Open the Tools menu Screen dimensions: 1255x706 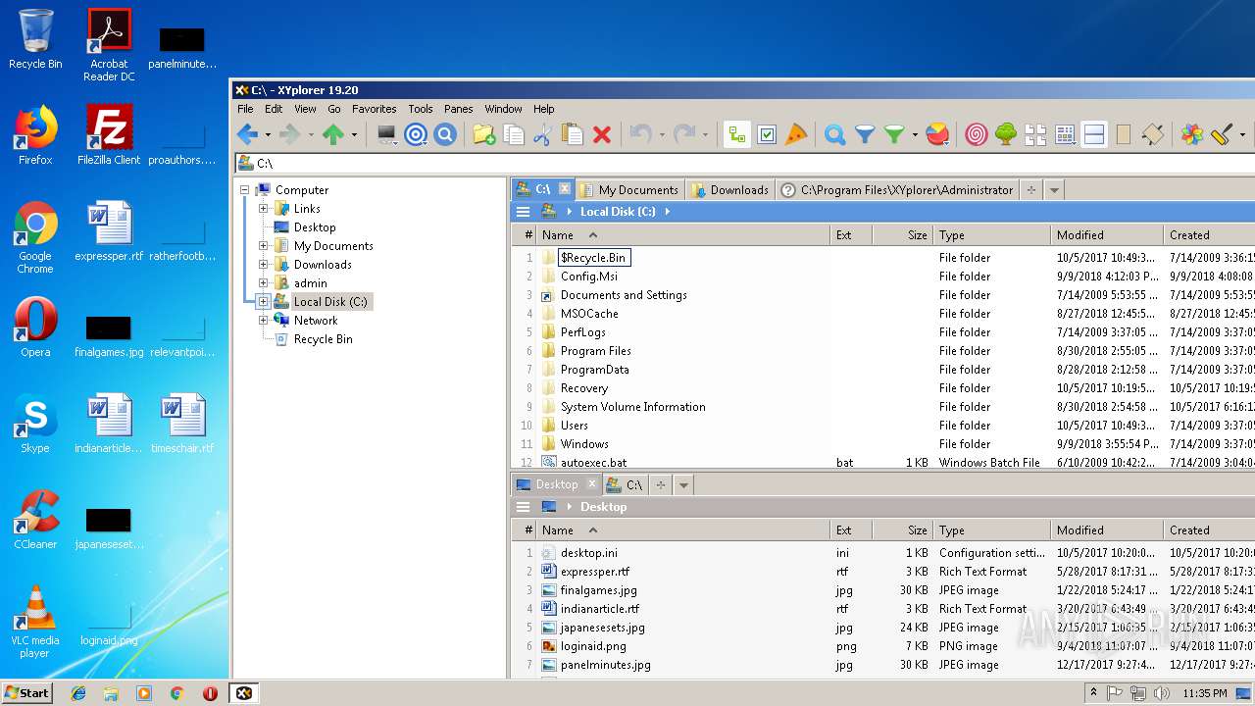click(x=420, y=109)
